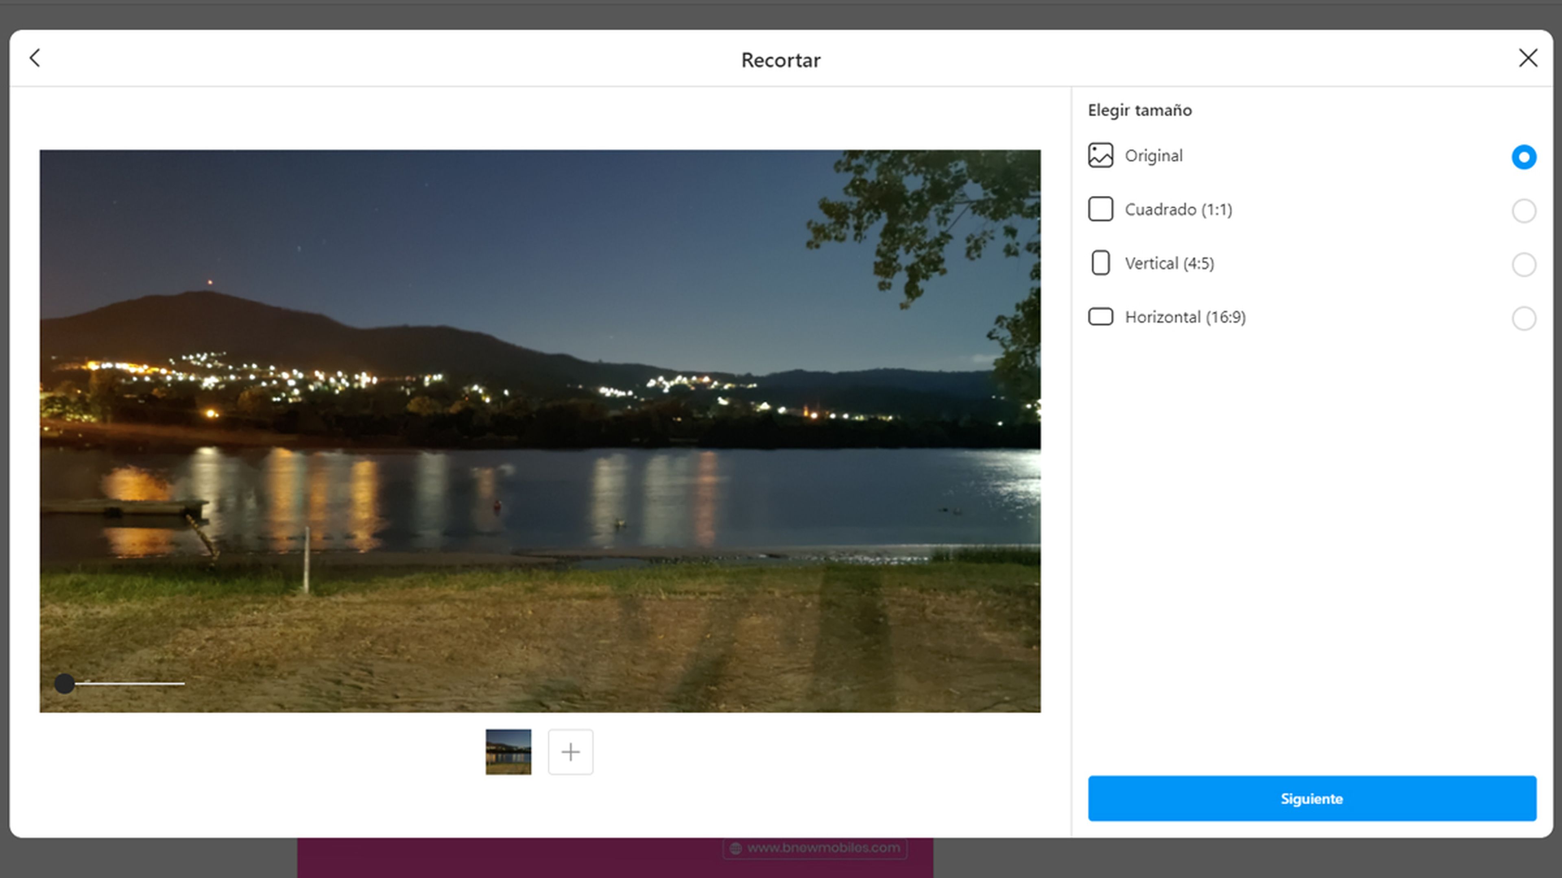Click the Elegir tamaño heading

click(x=1139, y=110)
